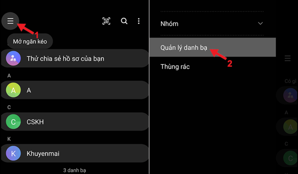Tap the 3 danh bạ count label
The image size is (298, 174).
coord(74,170)
